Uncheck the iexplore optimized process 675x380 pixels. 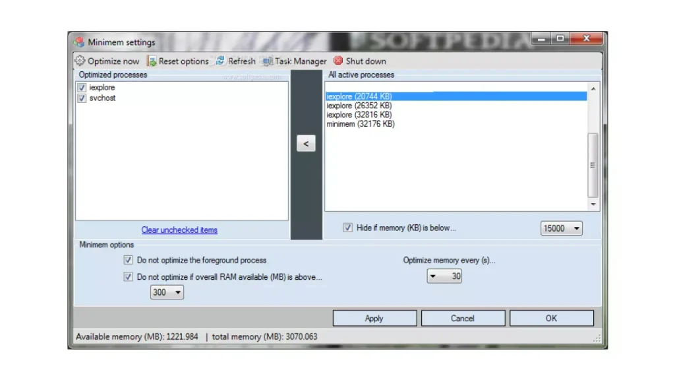[82, 88]
